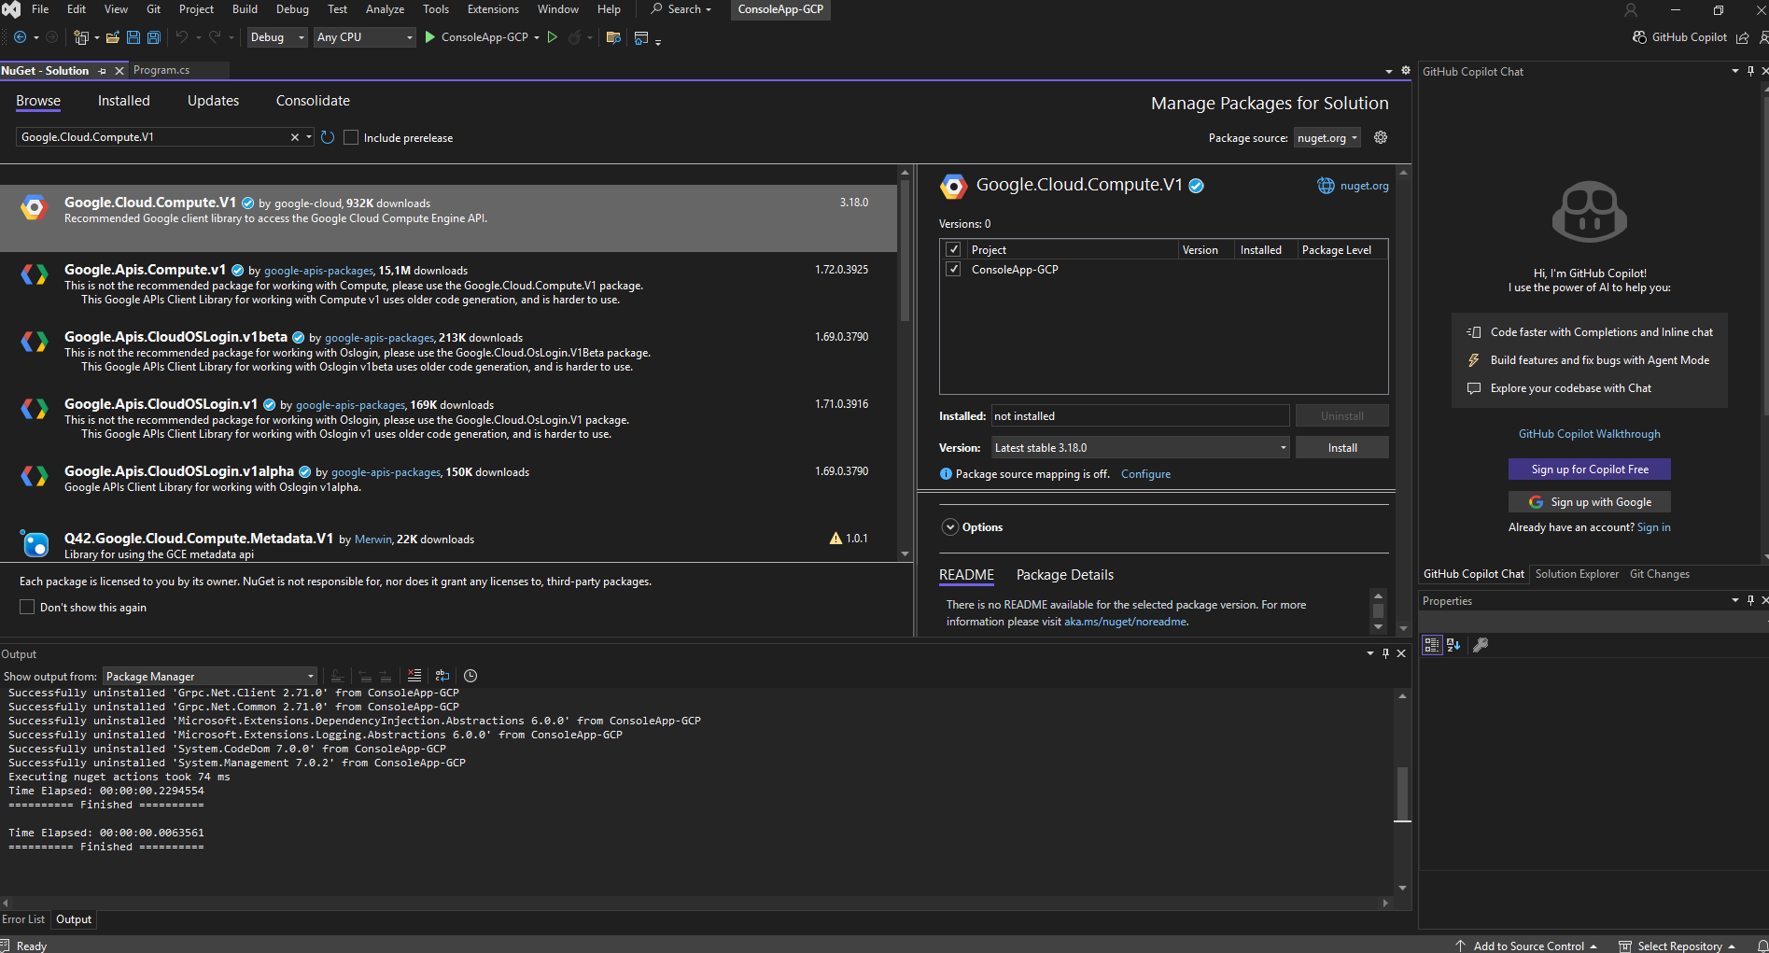
Task: Refresh the NuGet package search results
Action: click(x=328, y=137)
